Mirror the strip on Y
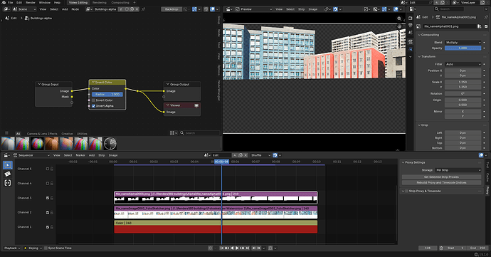The image size is (491, 257). 463,116
